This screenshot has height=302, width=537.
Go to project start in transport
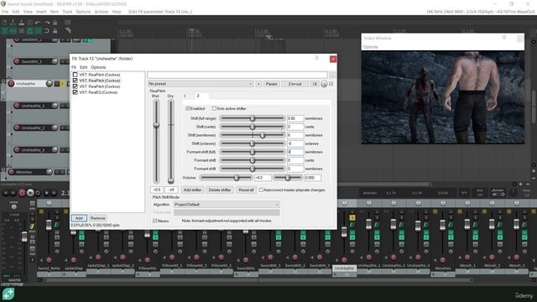point(6,193)
